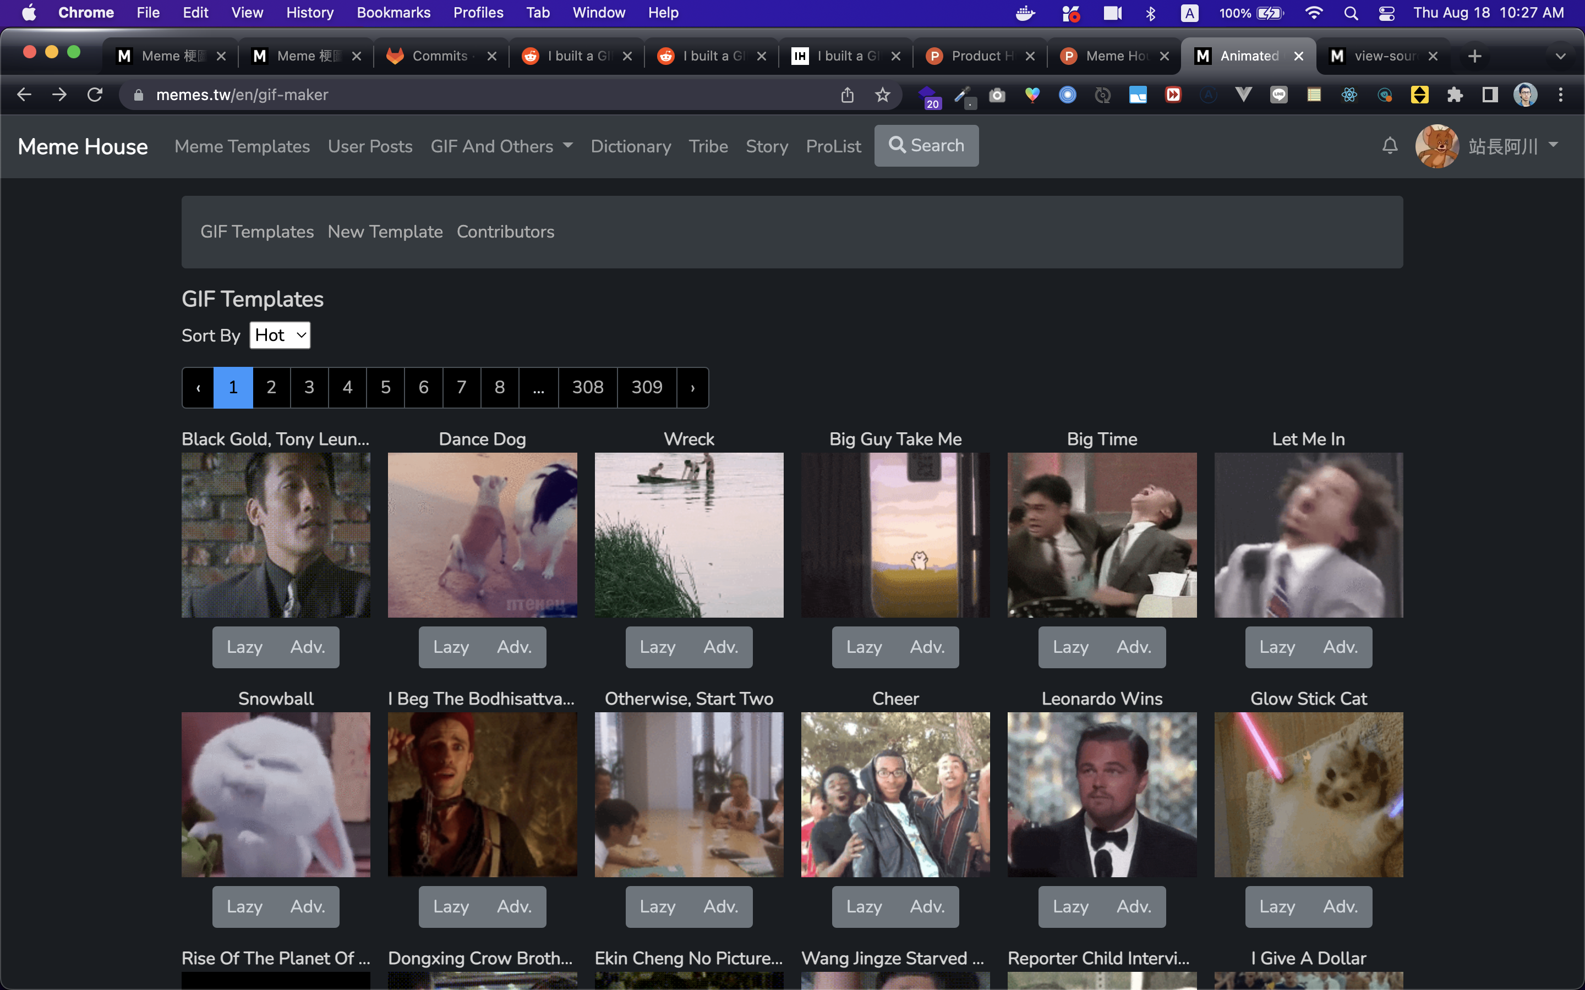
Task: Open the Snowball GIF thumbnail
Action: [x=276, y=794]
